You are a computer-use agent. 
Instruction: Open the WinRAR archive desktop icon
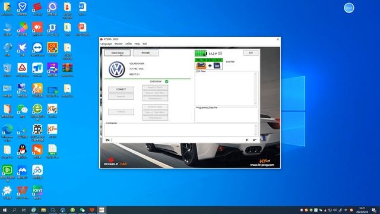pyautogui.click(x=67, y=70)
